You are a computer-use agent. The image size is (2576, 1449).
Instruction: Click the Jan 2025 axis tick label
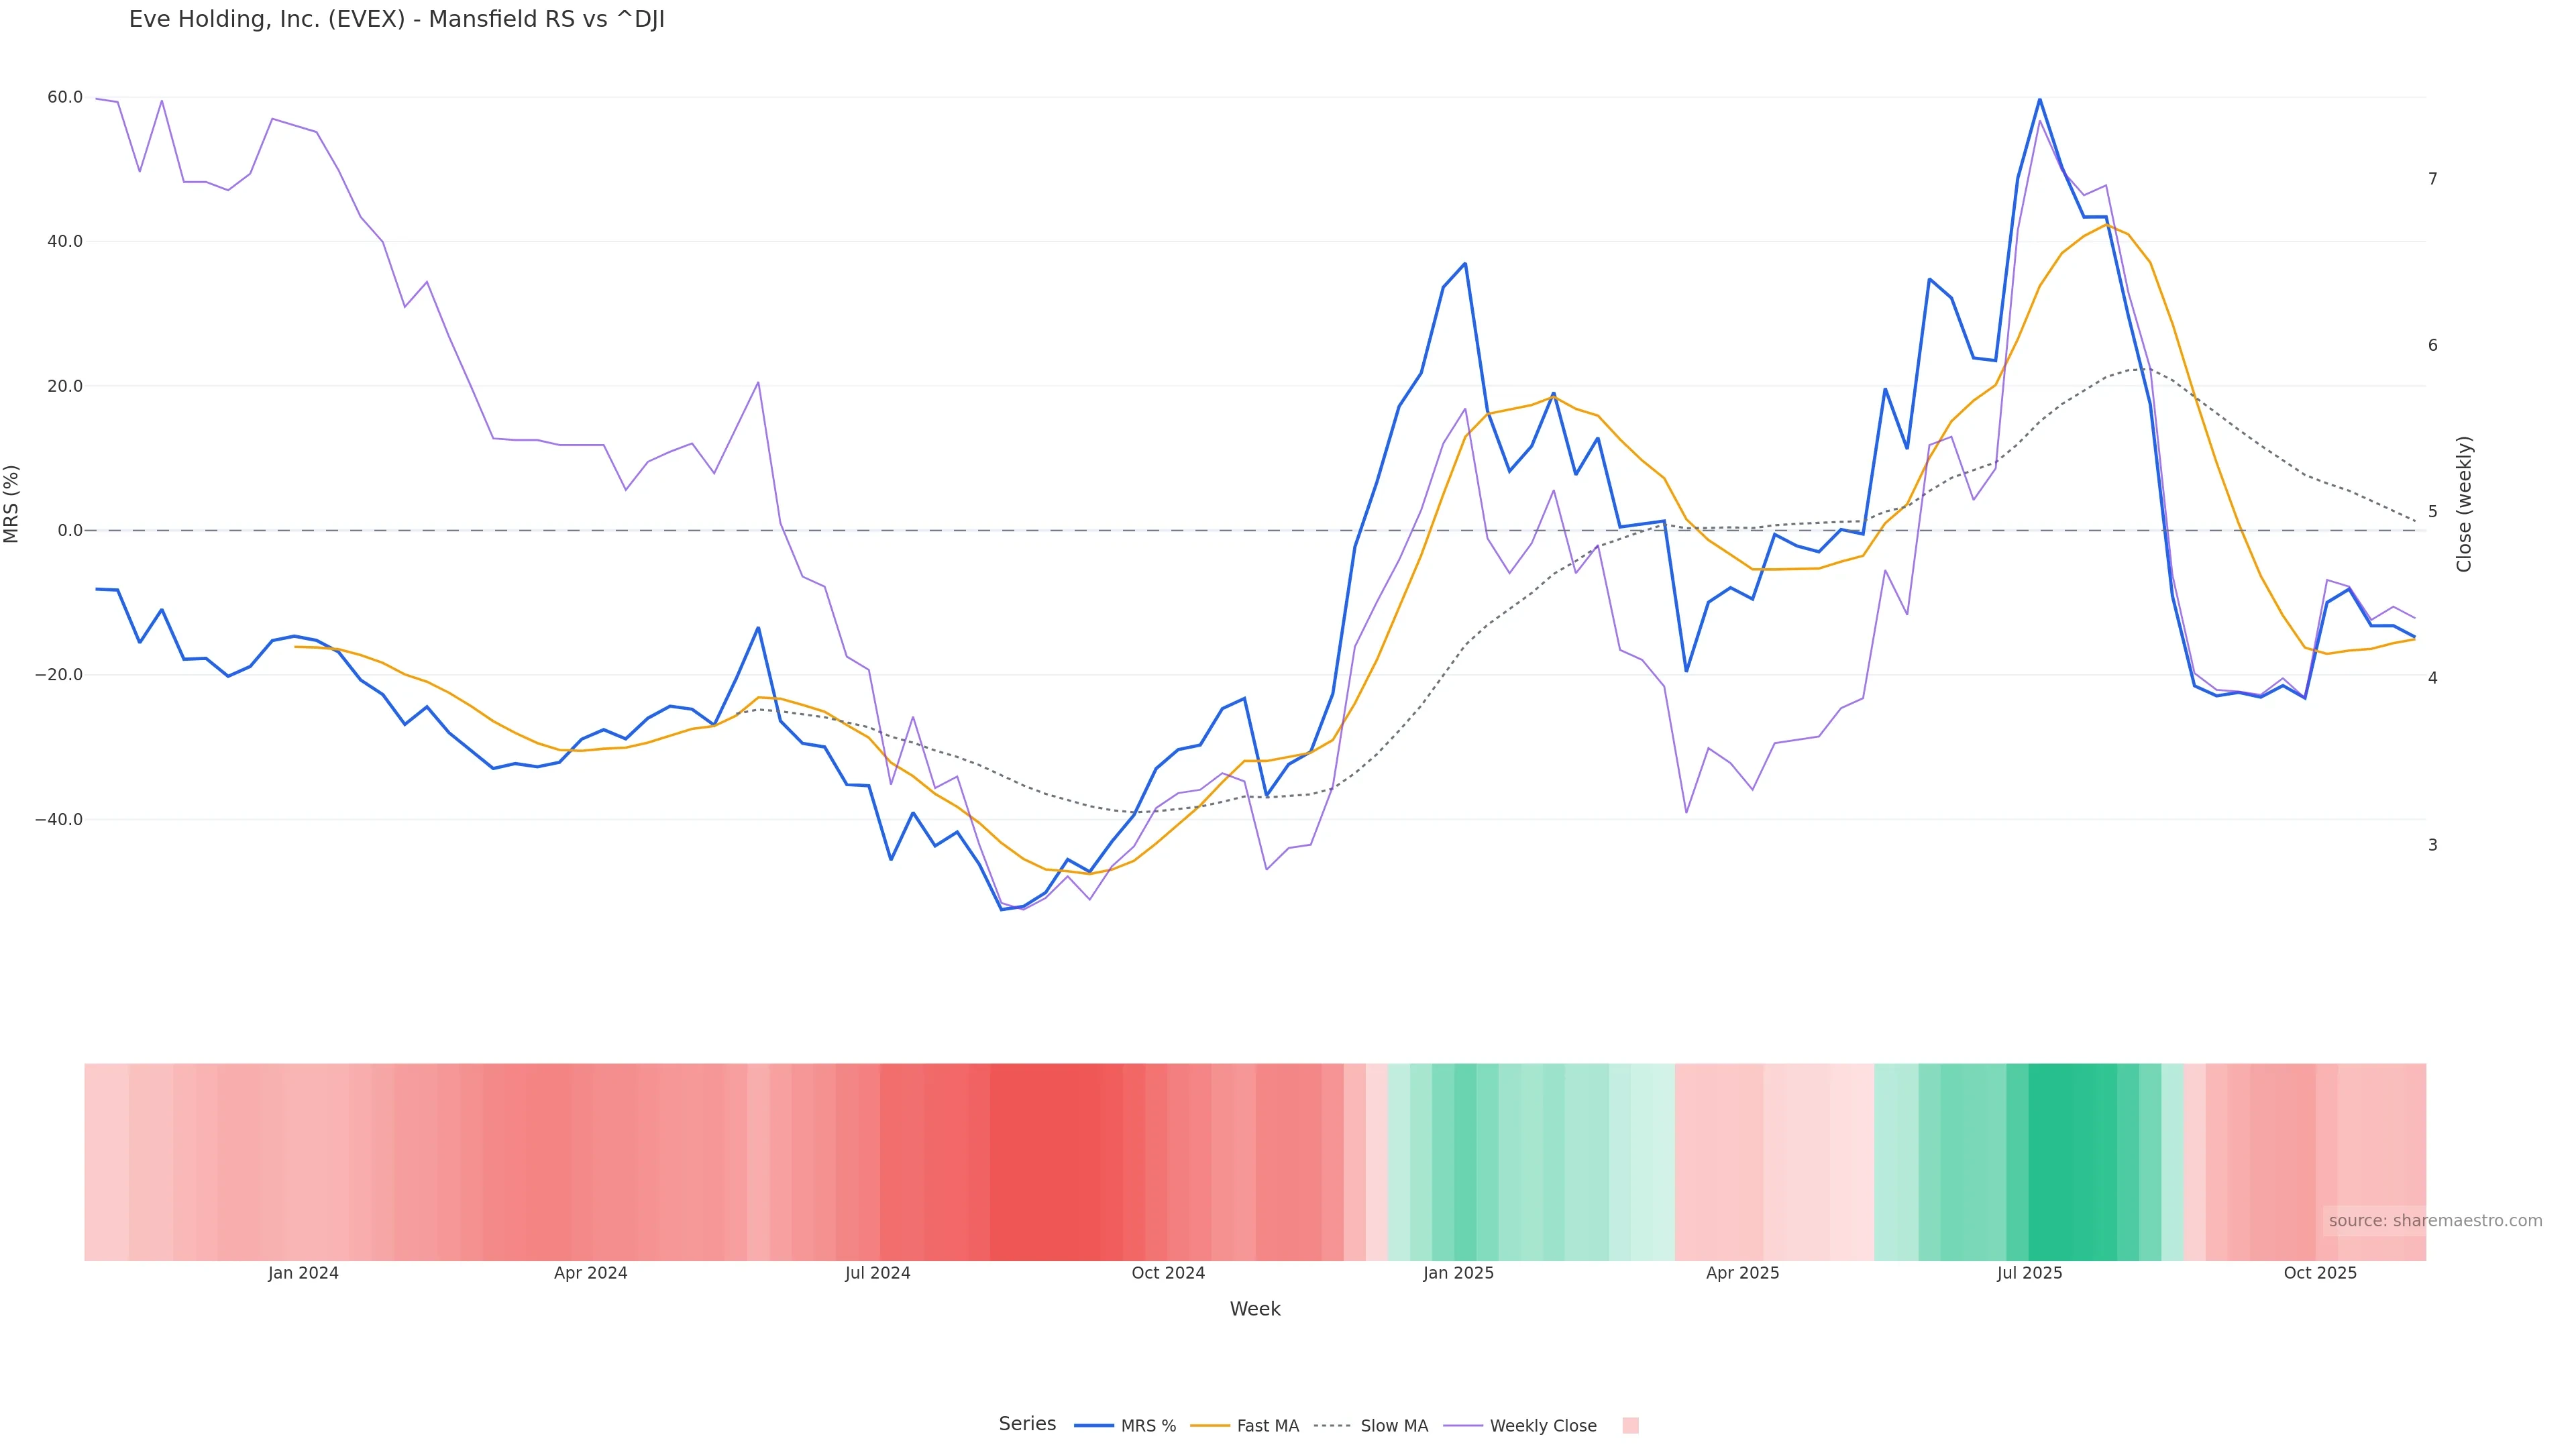point(1458,1274)
